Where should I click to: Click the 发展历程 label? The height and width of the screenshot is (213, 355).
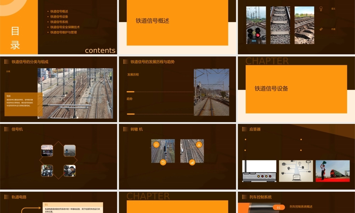click(x=133, y=75)
